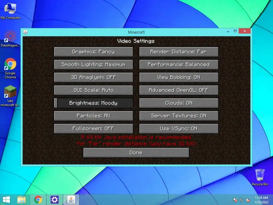Open the taskbar clock and date
This screenshot has width=273, height=205.
pyautogui.click(x=261, y=200)
